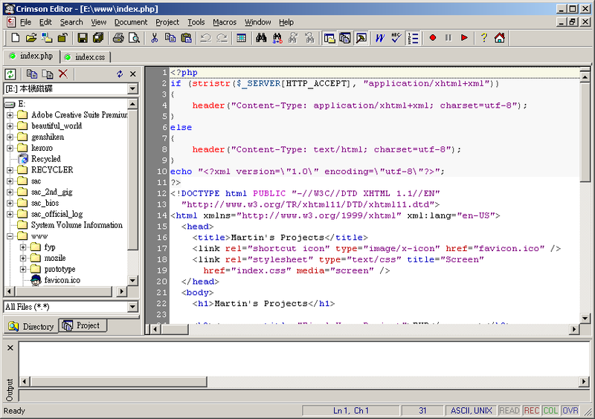Expand the fyp subfolder
The height and width of the screenshot is (419, 595).
tap(23, 247)
